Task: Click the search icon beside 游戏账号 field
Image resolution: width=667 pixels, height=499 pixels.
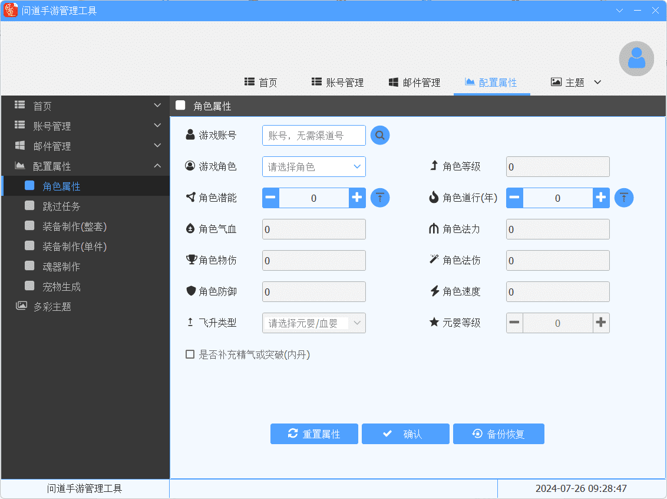Action: coord(380,136)
